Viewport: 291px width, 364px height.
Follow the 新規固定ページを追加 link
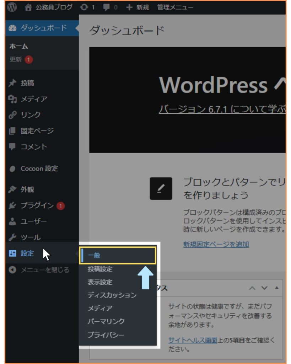[216, 244]
